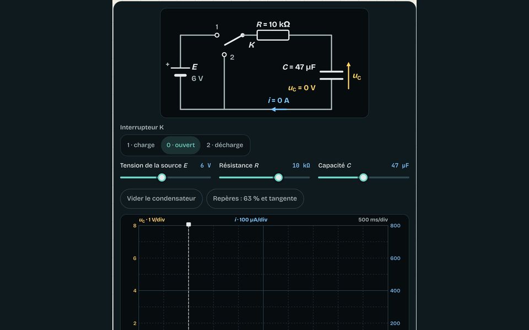The image size is (529, 330).
Task: Click the blue current arrow in the circuit
Action: pos(279,109)
